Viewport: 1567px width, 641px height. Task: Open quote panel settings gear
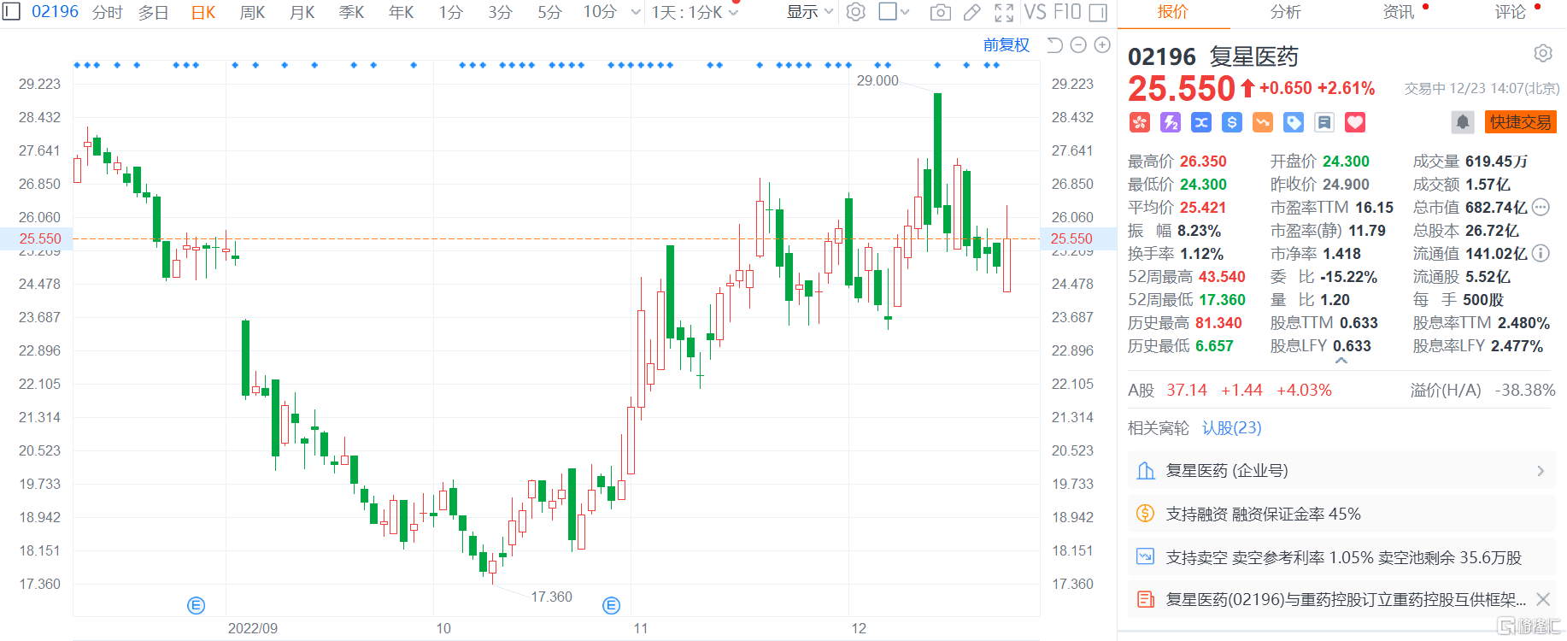point(1542,54)
